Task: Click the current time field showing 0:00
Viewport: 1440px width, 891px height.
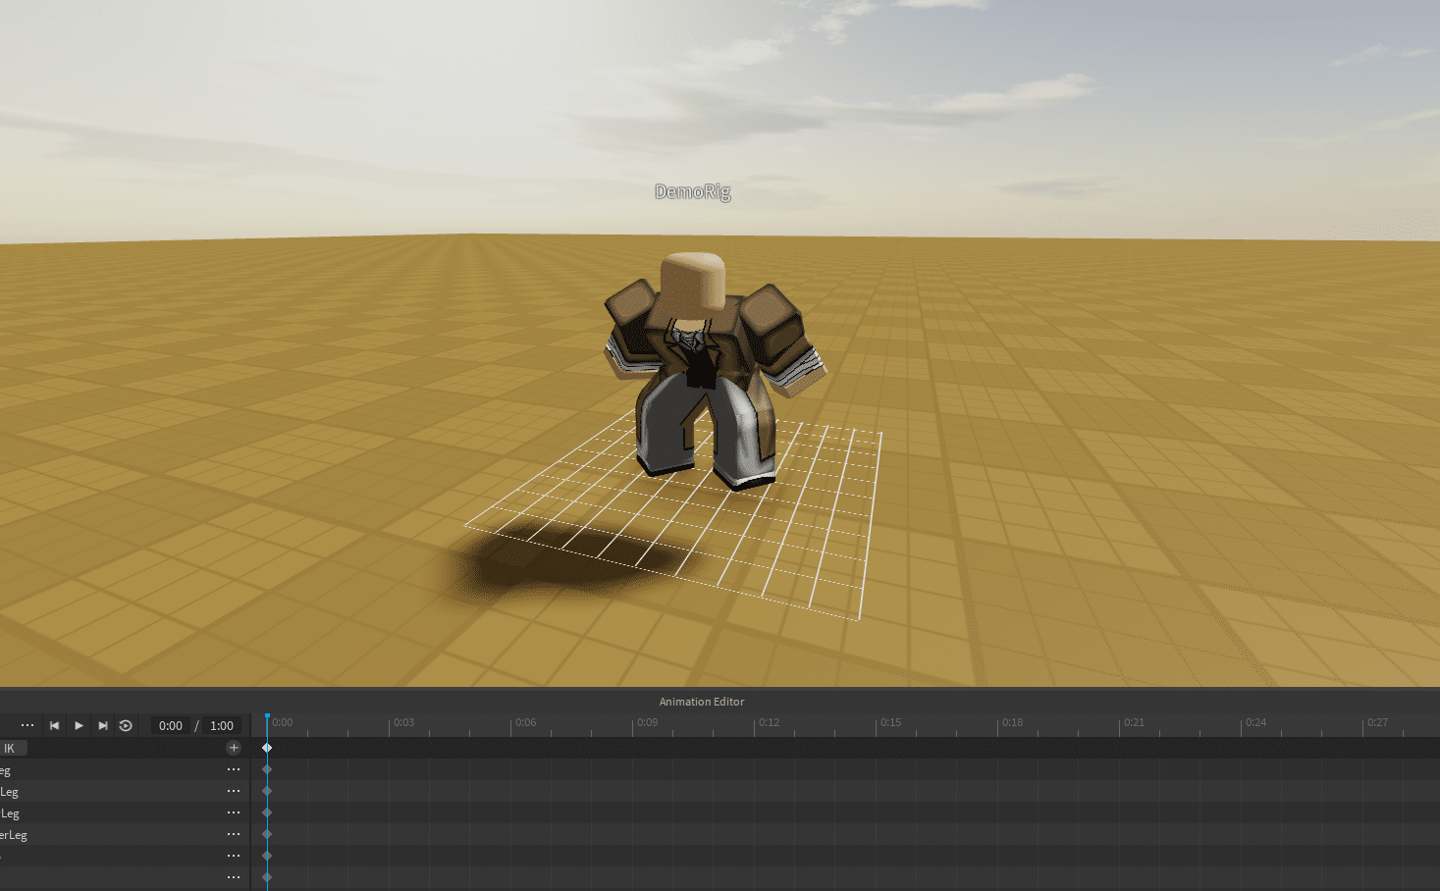Action: [x=170, y=725]
